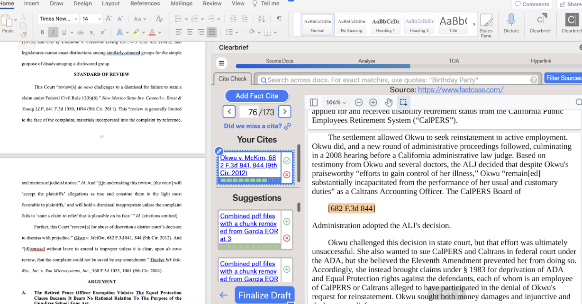Zoom in the source document viewer

click(373, 102)
